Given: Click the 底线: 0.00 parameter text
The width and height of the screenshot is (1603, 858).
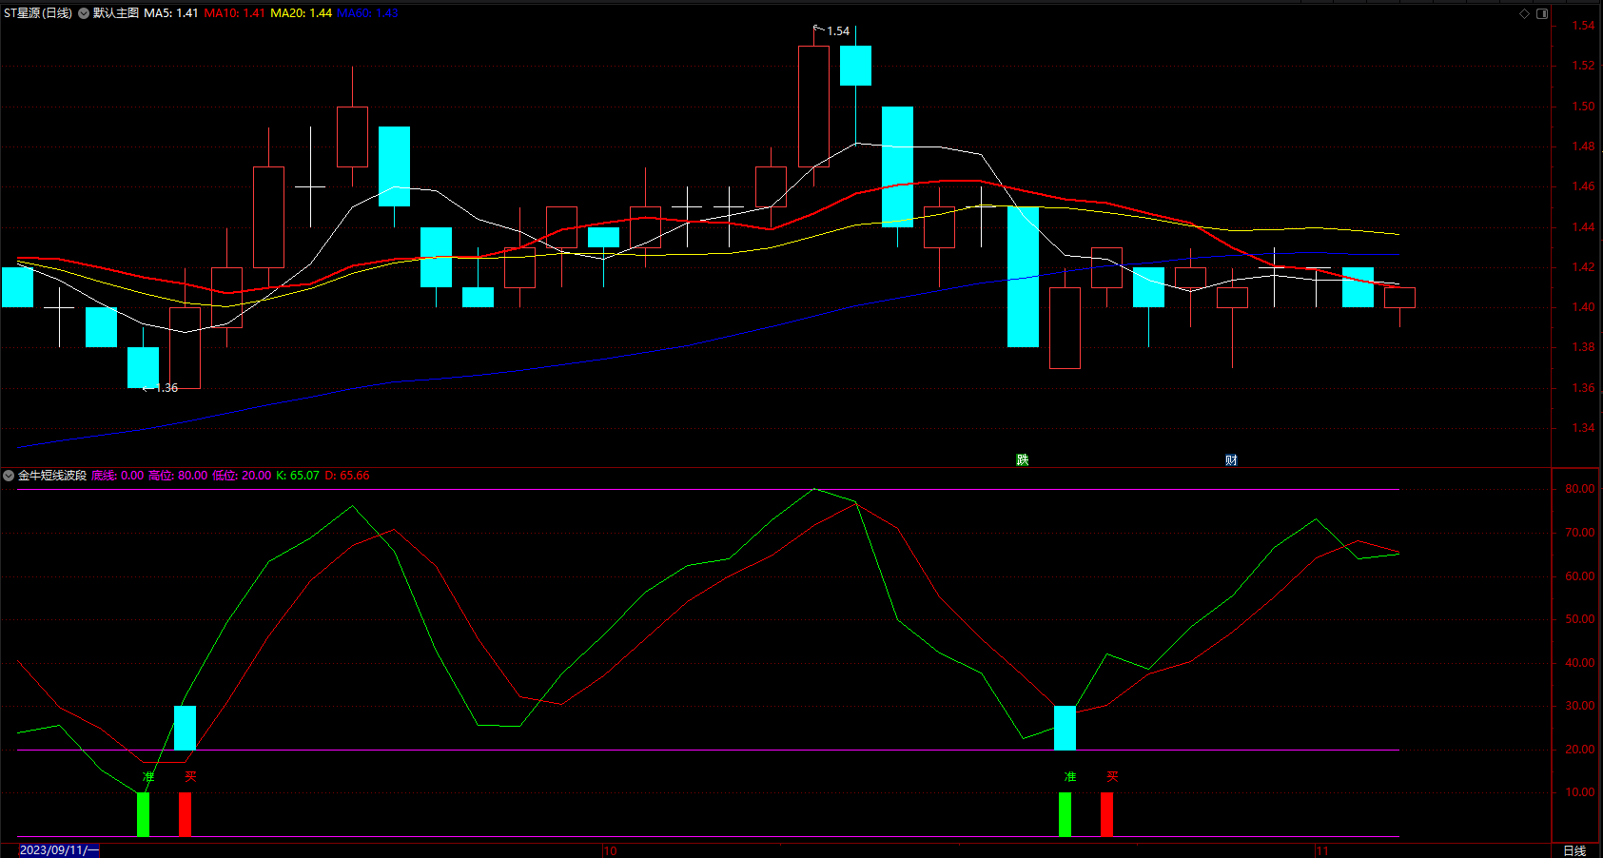Looking at the screenshot, I should 118,476.
